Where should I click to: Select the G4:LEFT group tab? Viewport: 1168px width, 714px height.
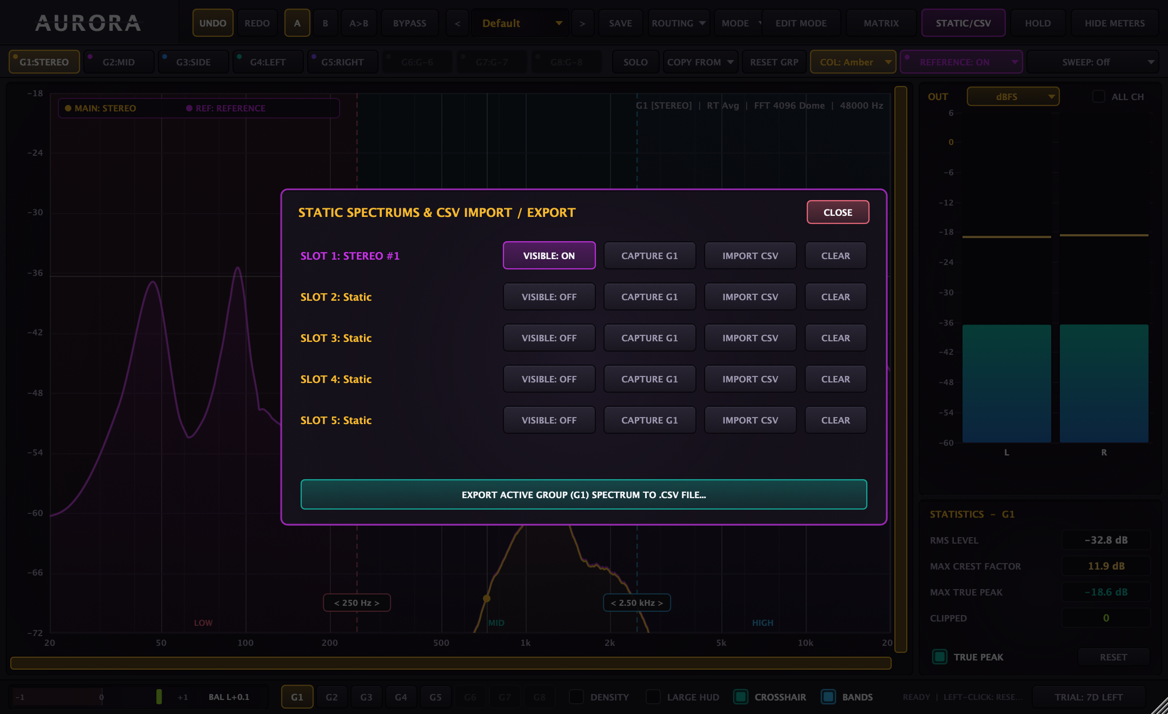click(x=268, y=62)
